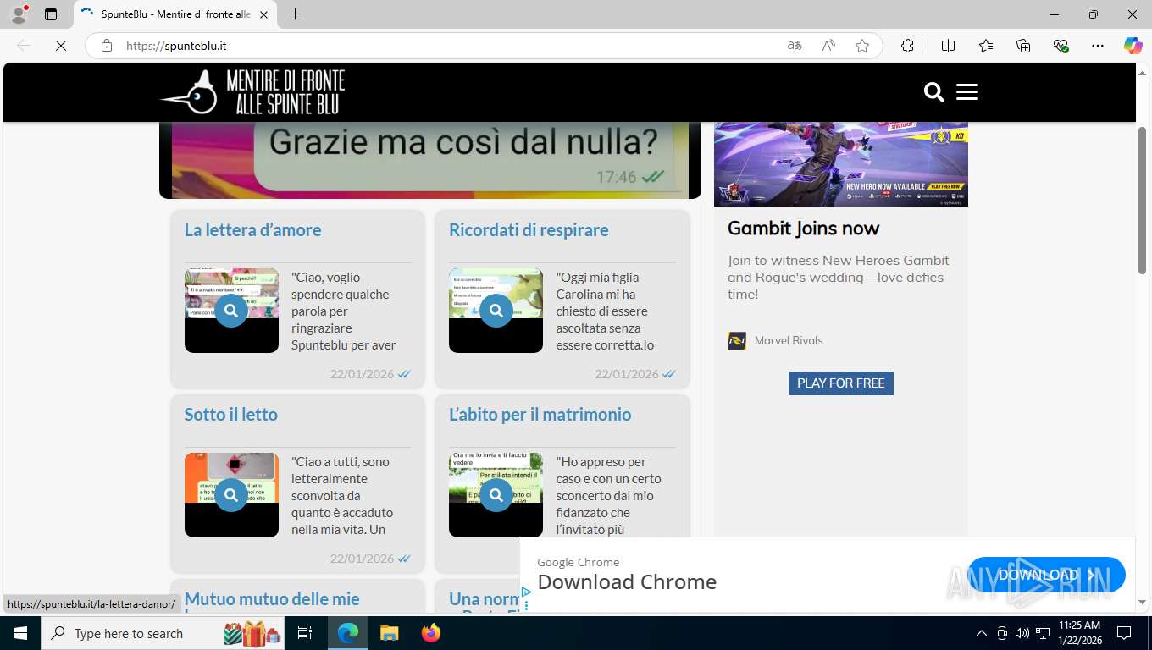This screenshot has height=650, width=1152.
Task: Click Download Chrome ad text
Action: click(x=627, y=582)
